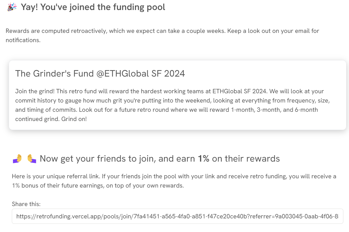This screenshot has height=232, width=349.
Task: Click the "Share this:" label
Action: [x=26, y=204]
